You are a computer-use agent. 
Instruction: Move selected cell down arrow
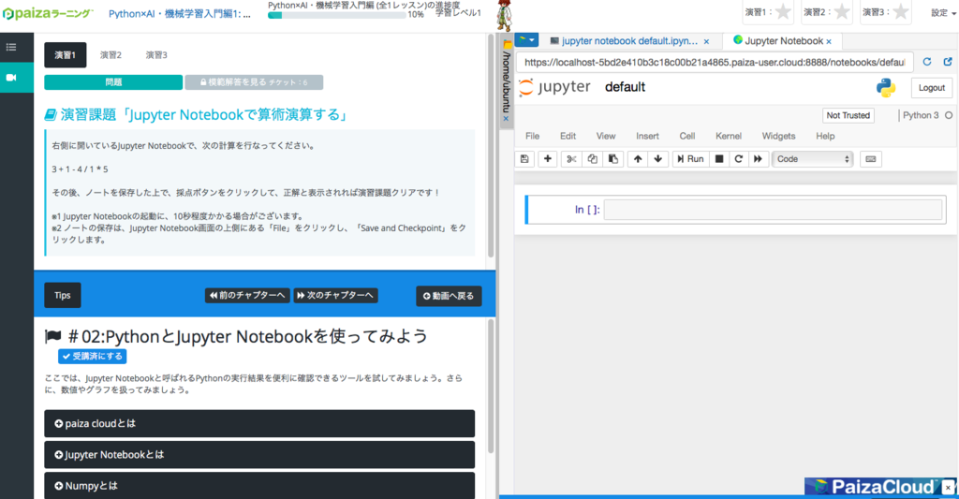point(658,159)
